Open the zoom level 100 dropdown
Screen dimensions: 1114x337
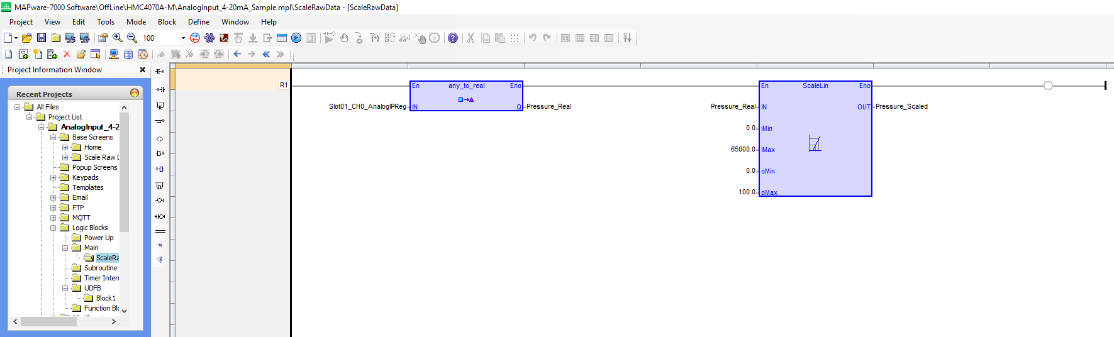[183, 38]
